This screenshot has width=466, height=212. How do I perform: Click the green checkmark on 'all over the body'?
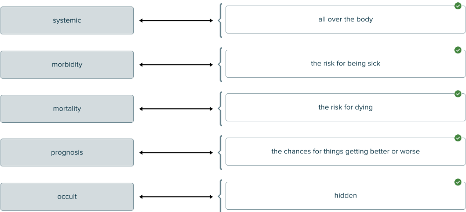[458, 6]
